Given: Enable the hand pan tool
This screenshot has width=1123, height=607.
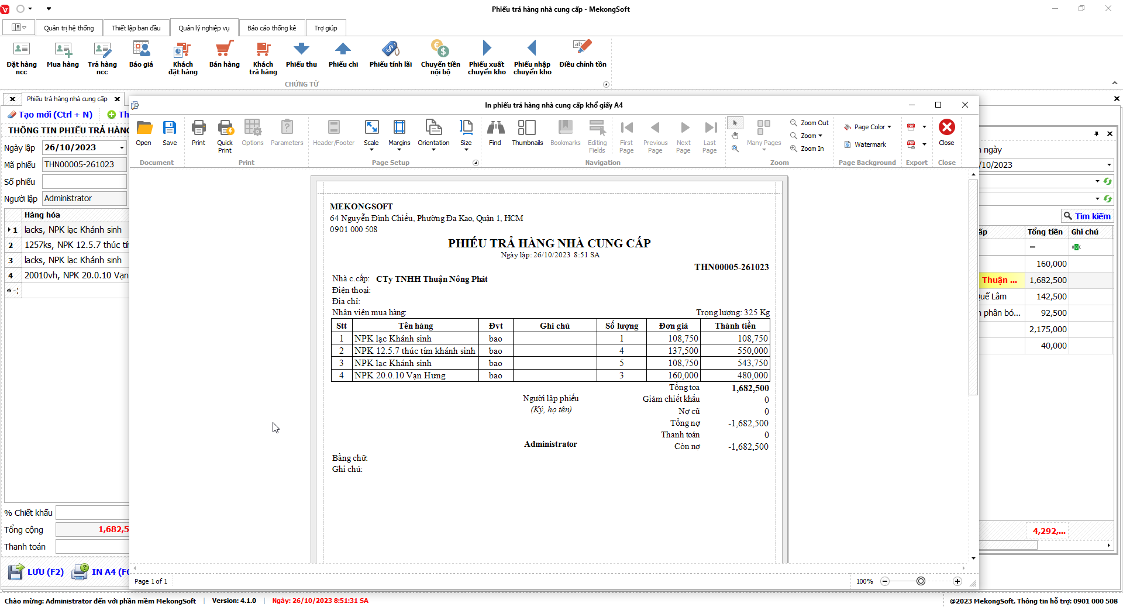Looking at the screenshot, I should (x=735, y=136).
